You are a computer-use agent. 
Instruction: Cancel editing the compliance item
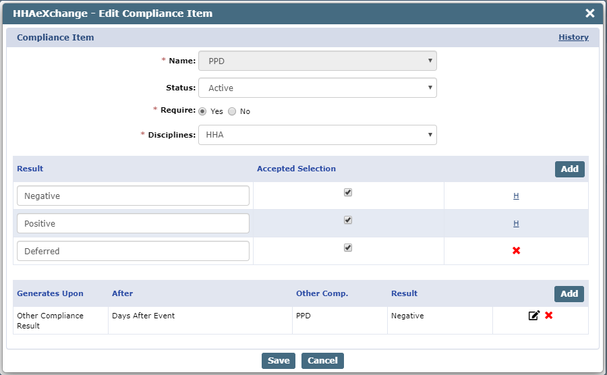(x=322, y=361)
